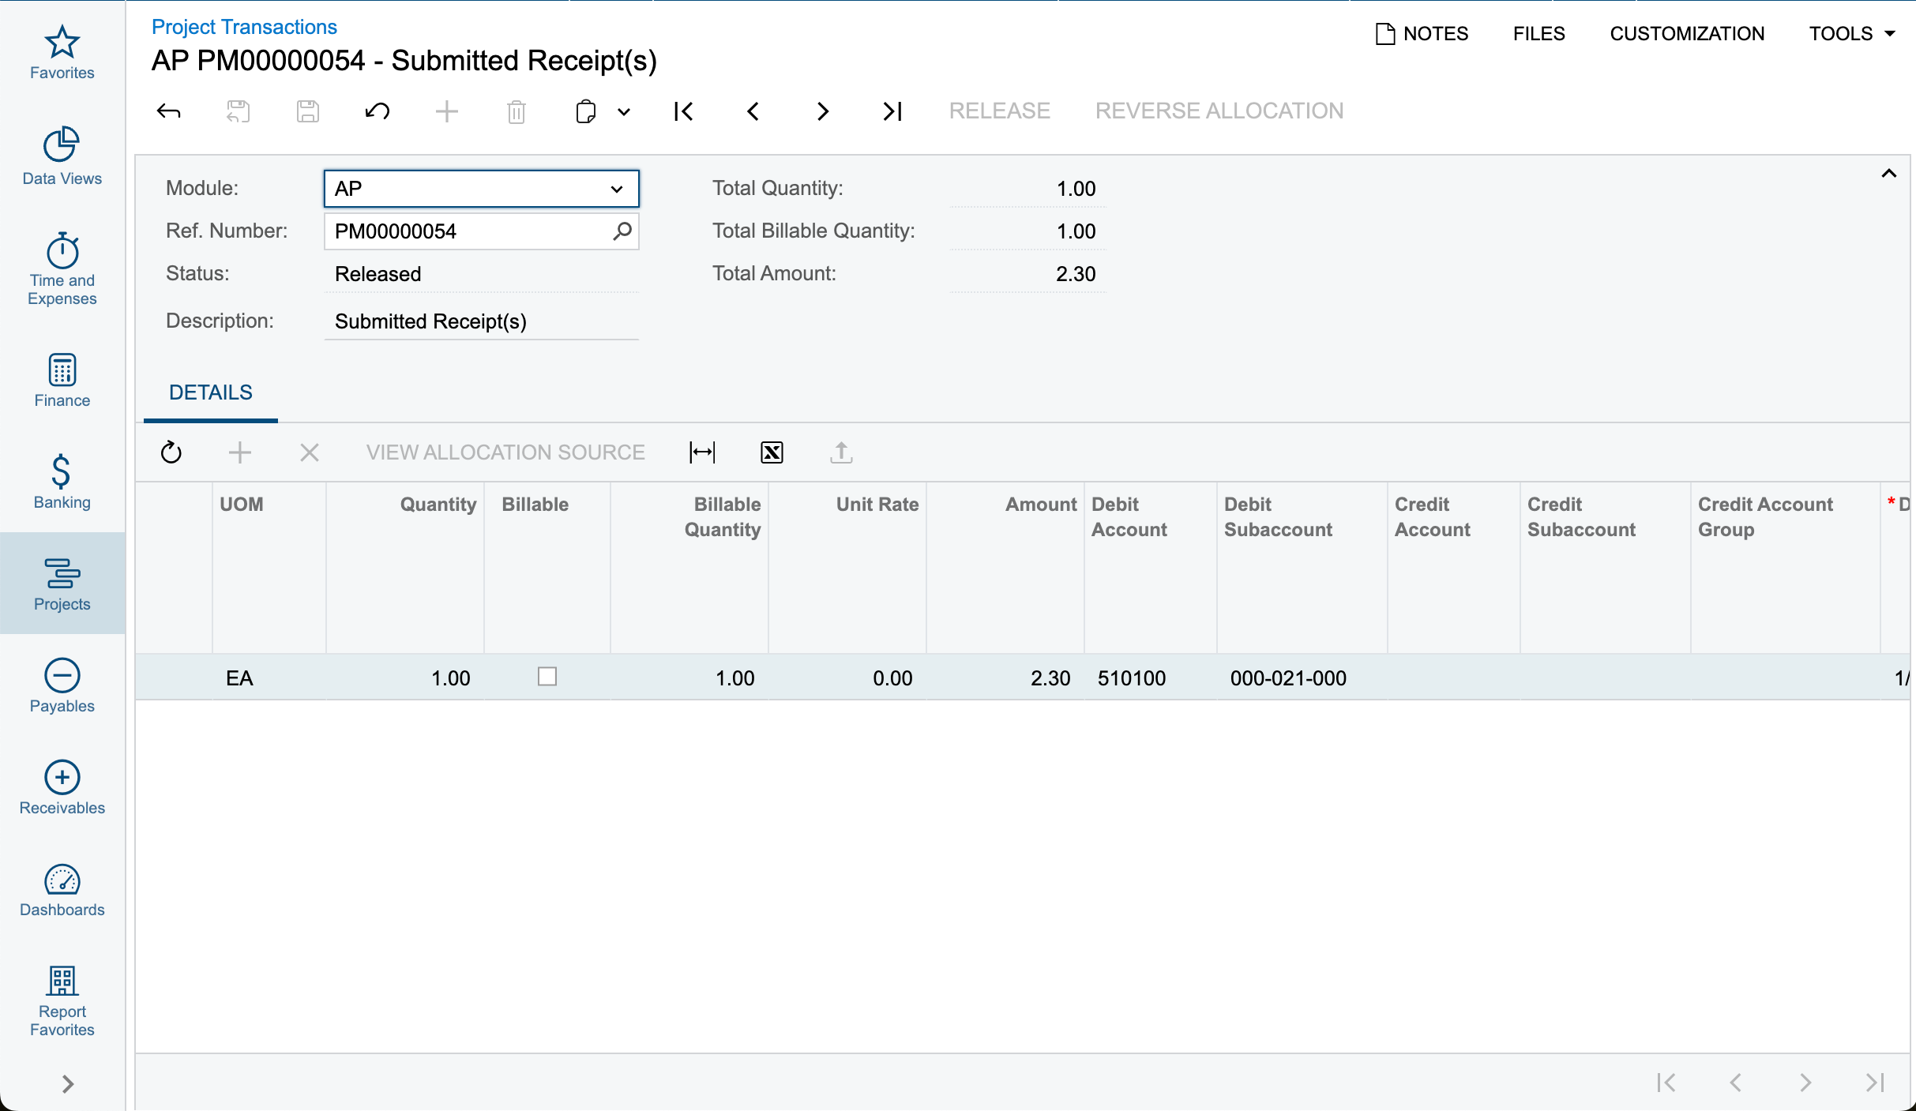Open the clipboard dropdown arrow
1916x1111 pixels.
click(x=624, y=111)
